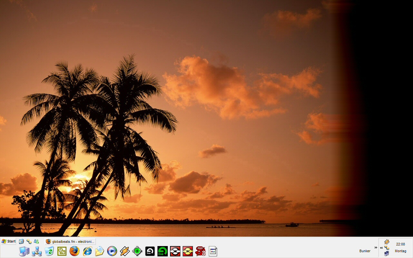Switch to globalbeats.fm Firefox taskbar window
The width and height of the screenshot is (413, 258).
(x=70, y=241)
